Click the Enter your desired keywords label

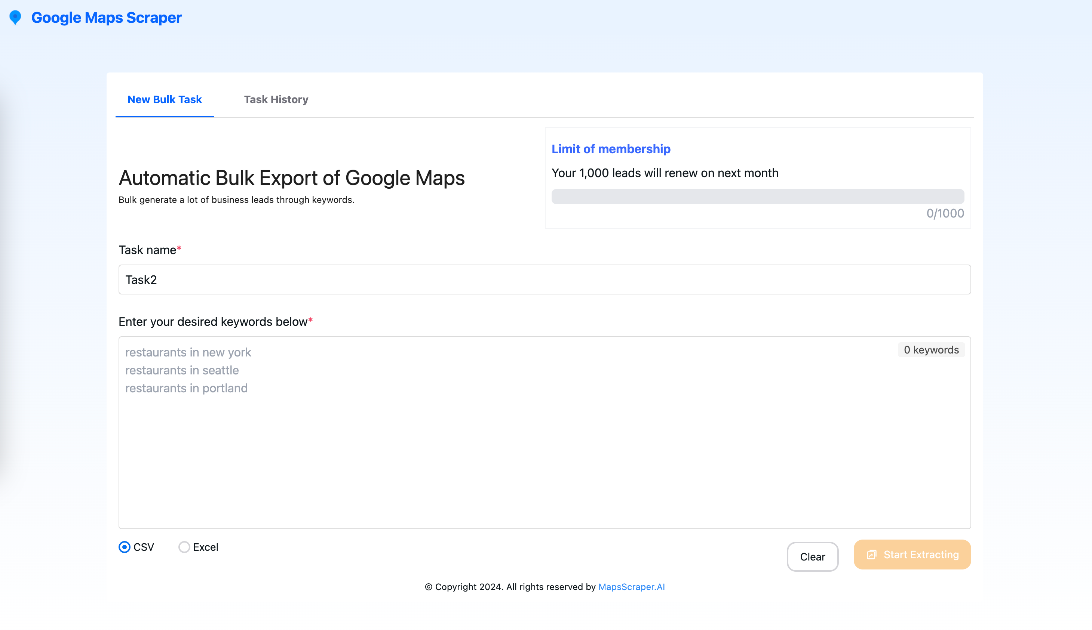pyautogui.click(x=213, y=322)
